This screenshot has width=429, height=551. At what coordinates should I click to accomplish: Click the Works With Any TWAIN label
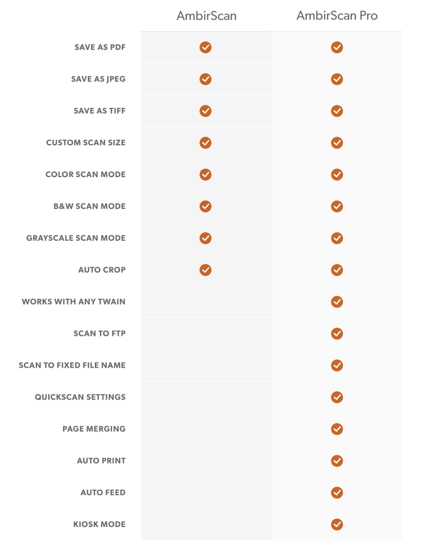(x=74, y=302)
